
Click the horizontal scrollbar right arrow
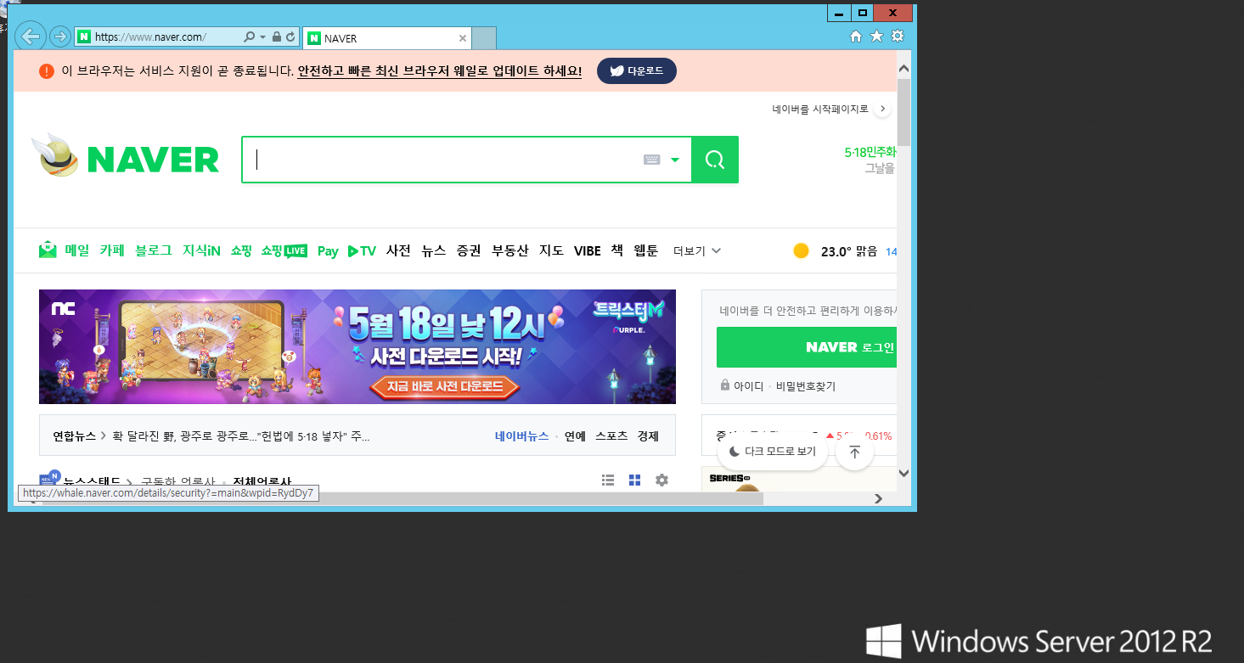click(879, 499)
